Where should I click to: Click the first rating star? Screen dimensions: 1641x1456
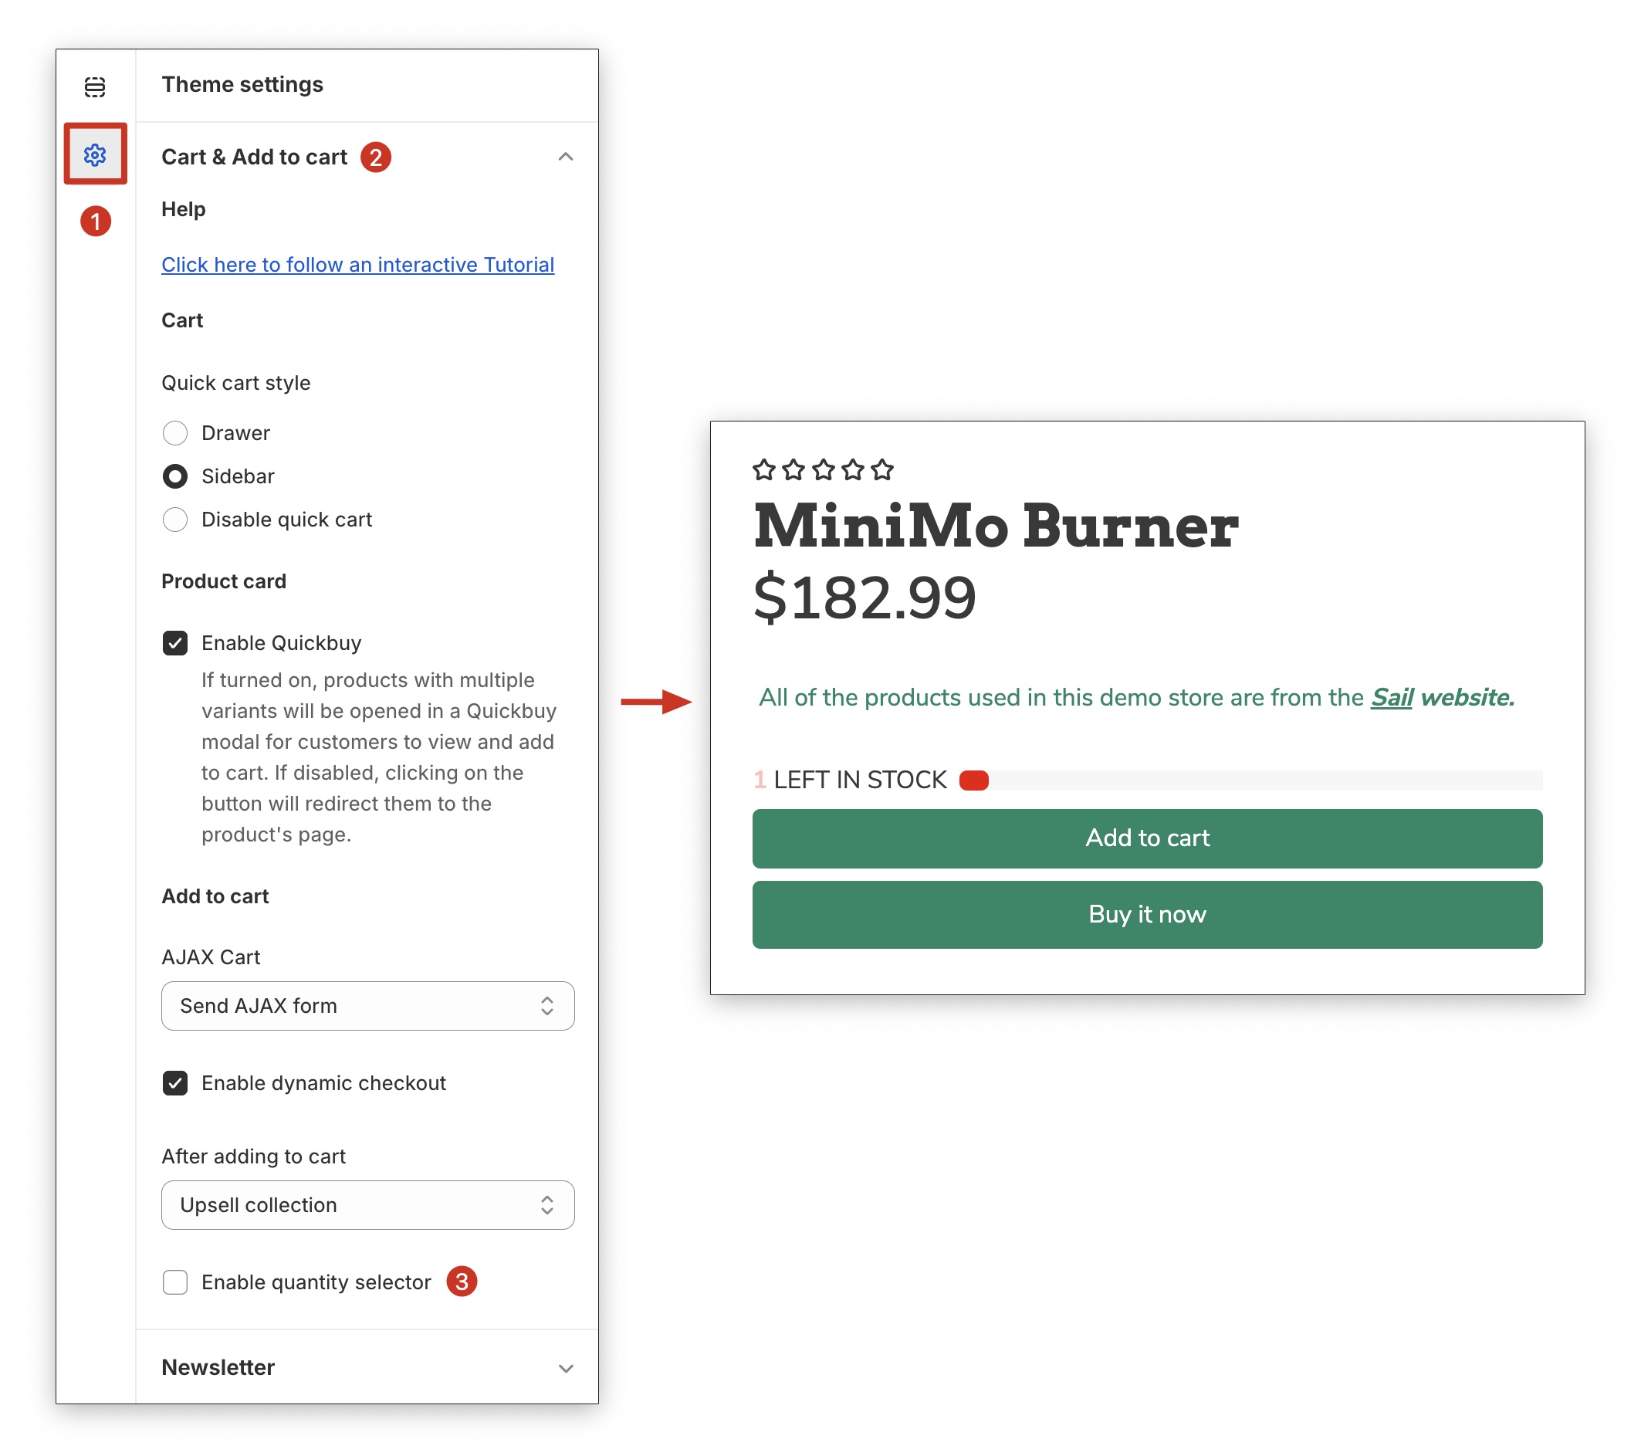pyautogui.click(x=763, y=470)
